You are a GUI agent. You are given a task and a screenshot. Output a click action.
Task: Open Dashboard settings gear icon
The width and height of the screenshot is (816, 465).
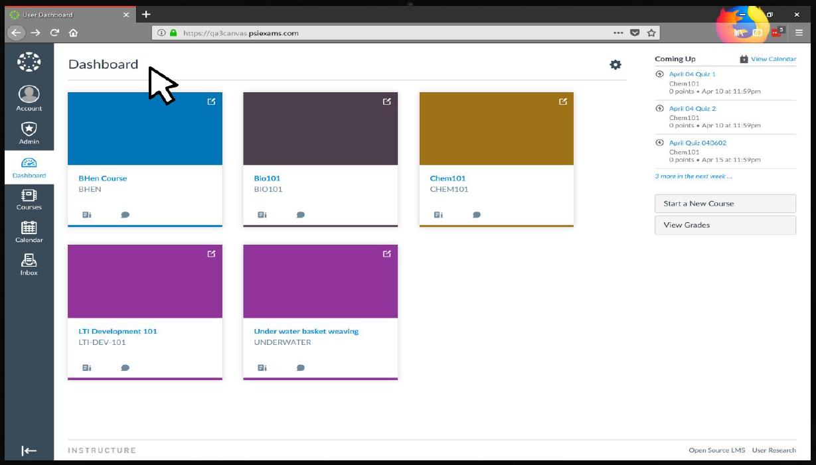615,64
